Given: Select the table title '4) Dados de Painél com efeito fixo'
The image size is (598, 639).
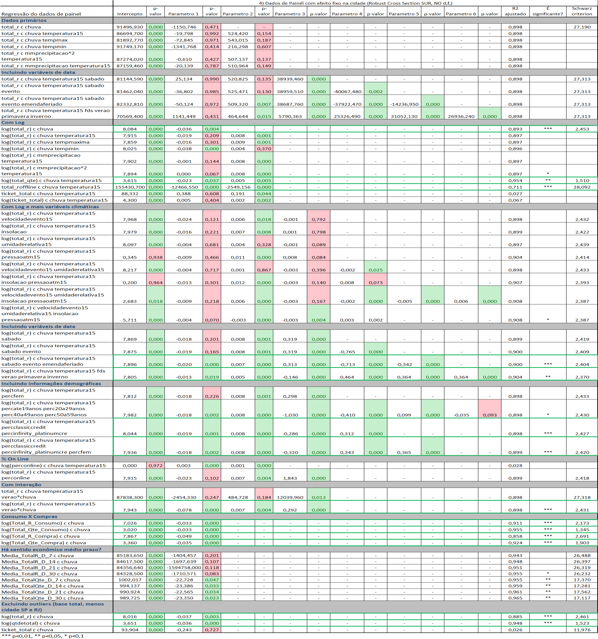Looking at the screenshot, I should coord(356,3).
